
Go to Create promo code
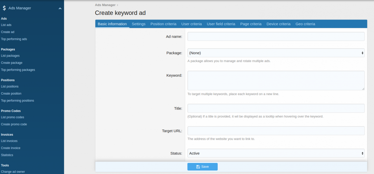[x=14, y=124]
